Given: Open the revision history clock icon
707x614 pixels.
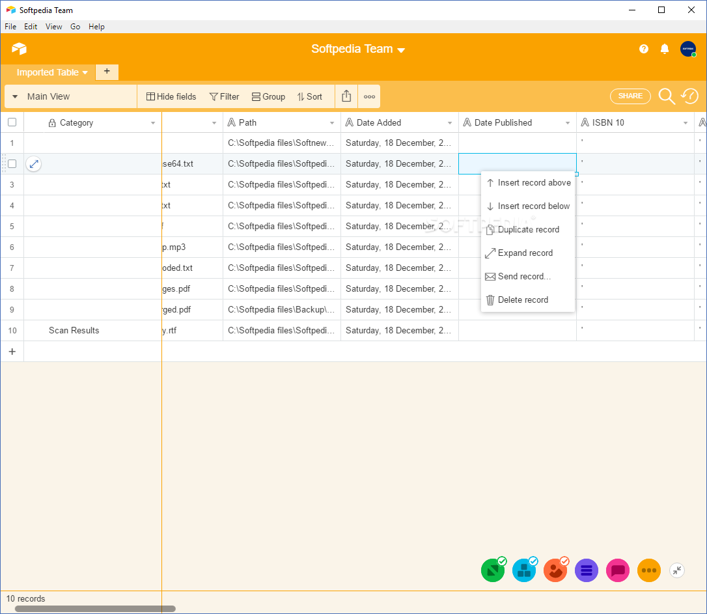Looking at the screenshot, I should 689,96.
